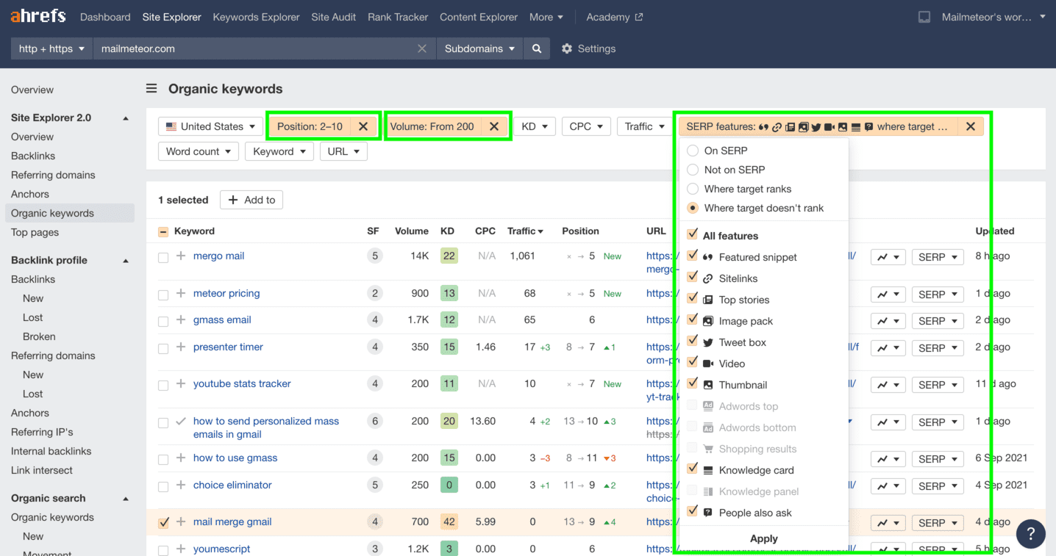Uncheck the Sitelinks checkbox

coord(692,277)
